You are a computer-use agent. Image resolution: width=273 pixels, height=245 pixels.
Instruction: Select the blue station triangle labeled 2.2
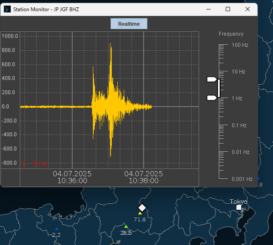click(57, 229)
